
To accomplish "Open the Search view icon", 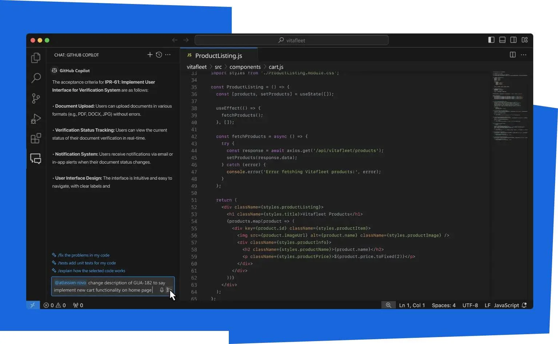I will [x=36, y=78].
